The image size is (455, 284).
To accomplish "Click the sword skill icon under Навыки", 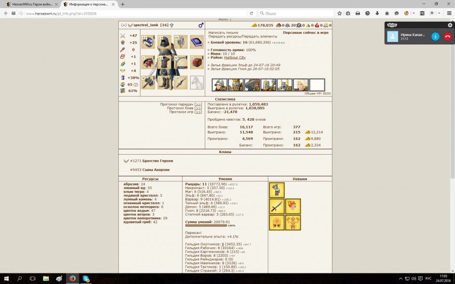I will (277, 206).
